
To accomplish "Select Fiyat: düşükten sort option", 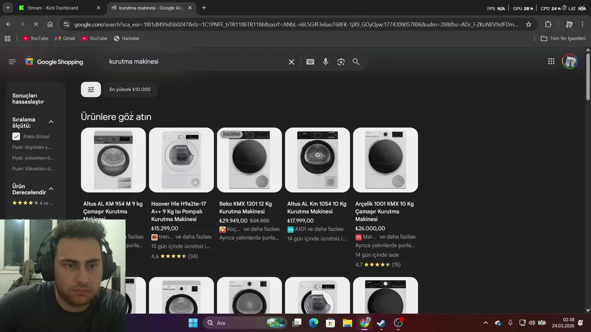I will point(31,147).
